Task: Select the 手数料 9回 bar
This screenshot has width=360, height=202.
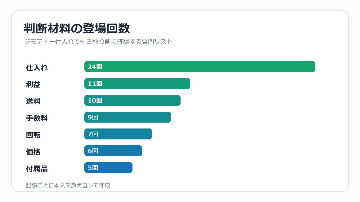Action: click(x=128, y=117)
